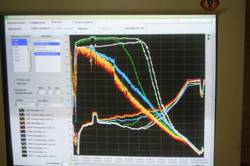Switch to the Alarmas tab
The image size is (250, 166).
83,28
